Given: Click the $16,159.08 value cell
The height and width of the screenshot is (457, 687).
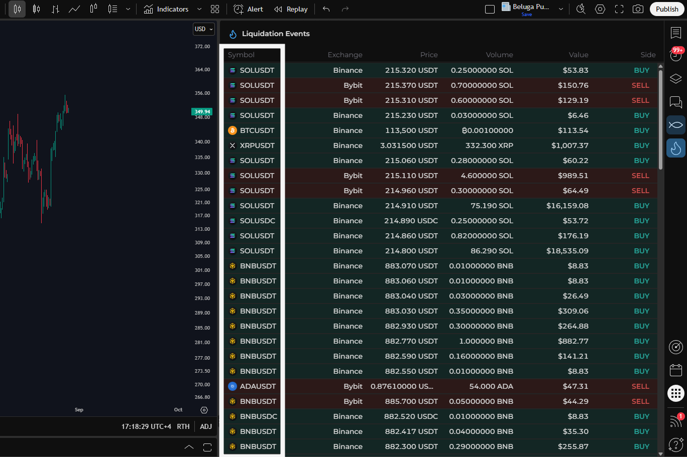Looking at the screenshot, I should point(567,206).
